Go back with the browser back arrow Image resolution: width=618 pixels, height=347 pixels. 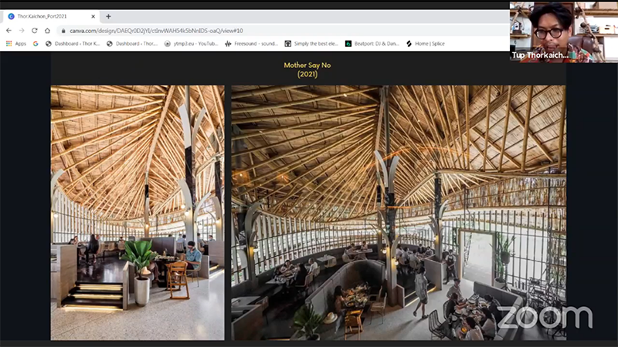pos(8,31)
